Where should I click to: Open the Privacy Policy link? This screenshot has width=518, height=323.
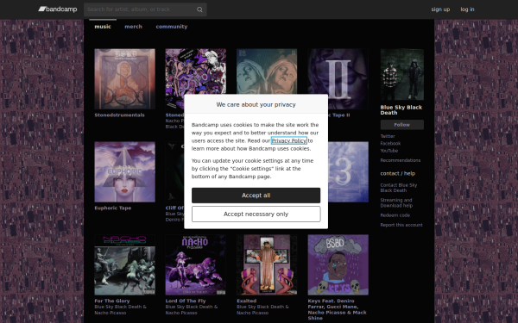[289, 140]
